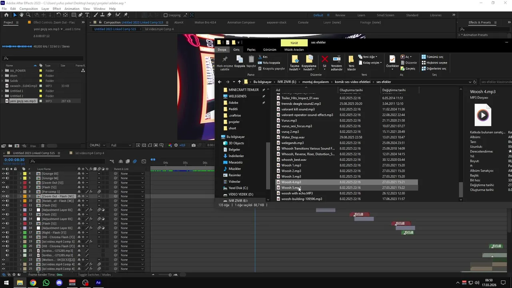The image size is (512, 288).
Task: Select the Puppet Pin tool
Action: pyautogui.click(x=126, y=15)
